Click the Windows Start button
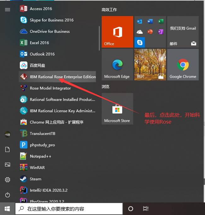The width and height of the screenshot is (205, 215). pyautogui.click(x=7, y=209)
